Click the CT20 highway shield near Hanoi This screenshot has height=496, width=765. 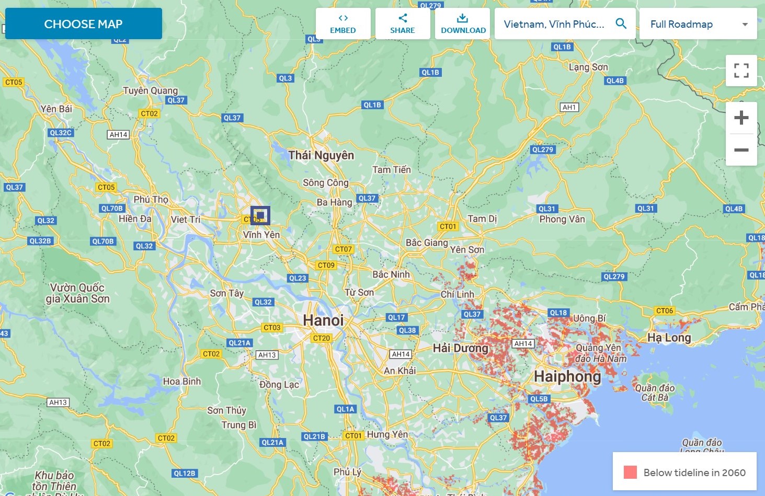[x=322, y=338]
